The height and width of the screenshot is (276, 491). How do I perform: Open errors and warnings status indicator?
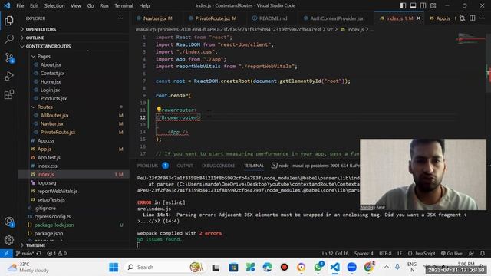pyautogui.click(x=57, y=253)
